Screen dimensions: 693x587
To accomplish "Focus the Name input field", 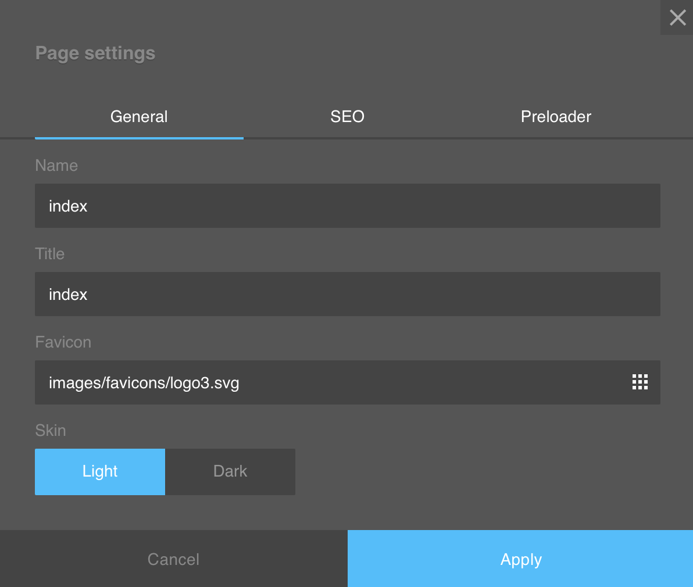I will tap(347, 206).
